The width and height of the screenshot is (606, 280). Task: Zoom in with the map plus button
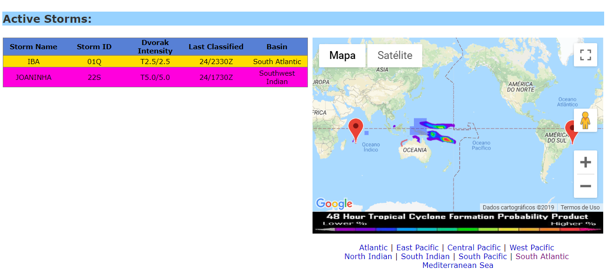pos(586,162)
